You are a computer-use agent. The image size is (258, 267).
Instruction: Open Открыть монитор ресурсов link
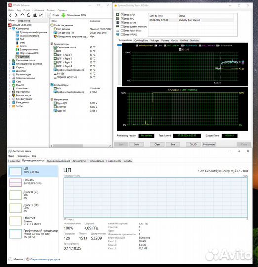pyautogui.click(x=45, y=259)
